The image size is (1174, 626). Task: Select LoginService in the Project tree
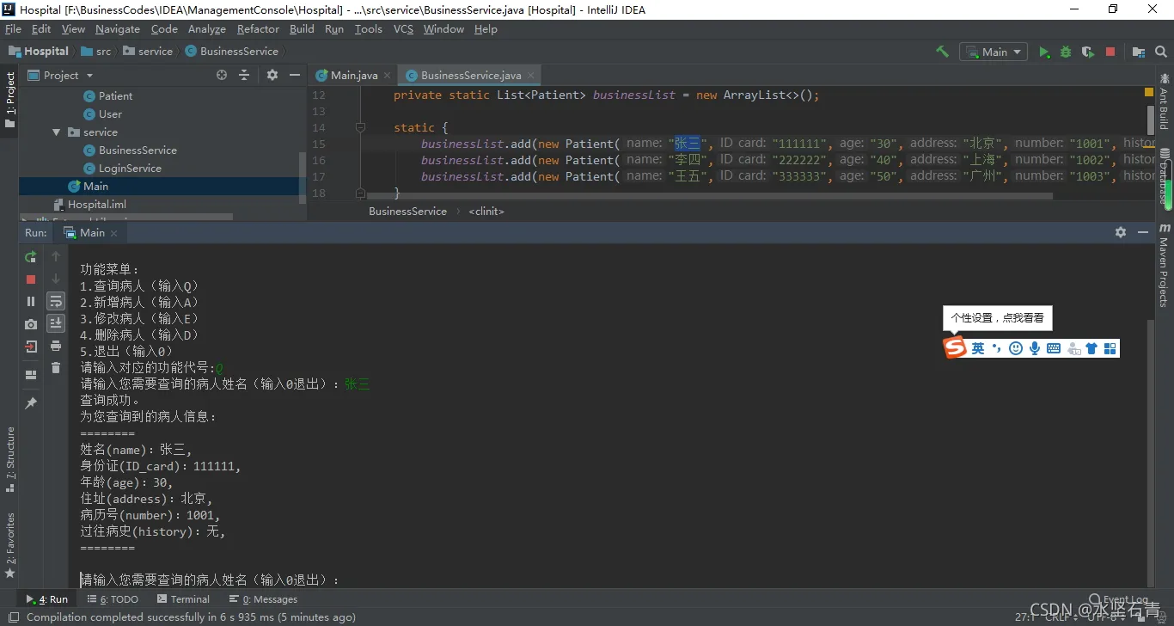click(130, 169)
